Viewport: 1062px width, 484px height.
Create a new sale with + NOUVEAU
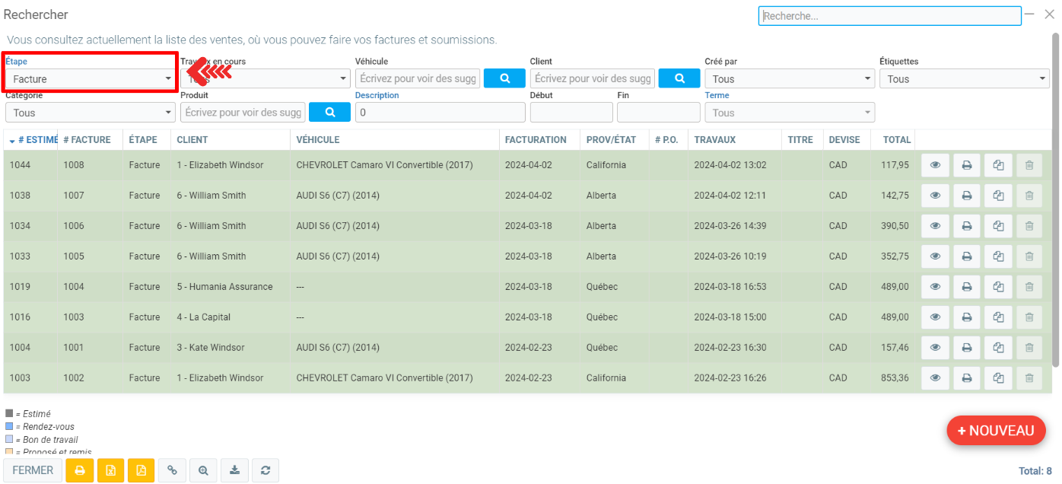pos(995,431)
